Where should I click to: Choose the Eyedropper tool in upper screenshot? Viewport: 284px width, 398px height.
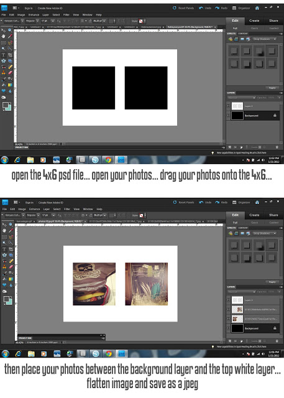click(10, 36)
